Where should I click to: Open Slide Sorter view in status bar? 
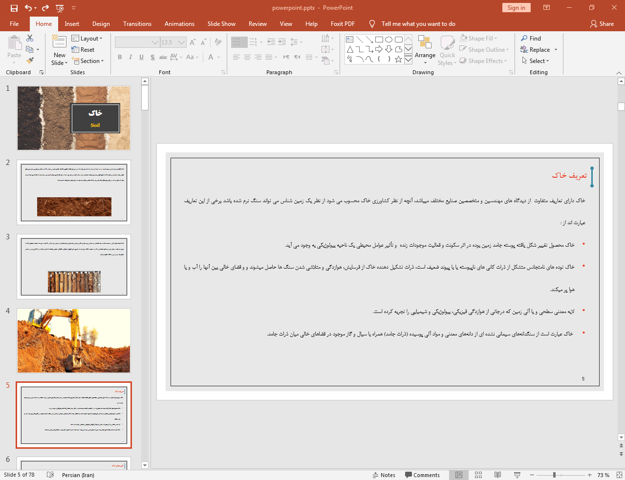click(478, 475)
